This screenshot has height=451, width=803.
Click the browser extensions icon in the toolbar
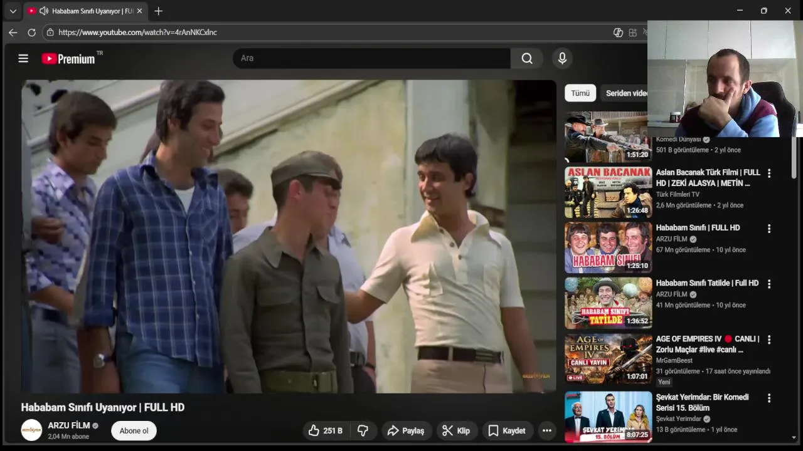click(633, 33)
